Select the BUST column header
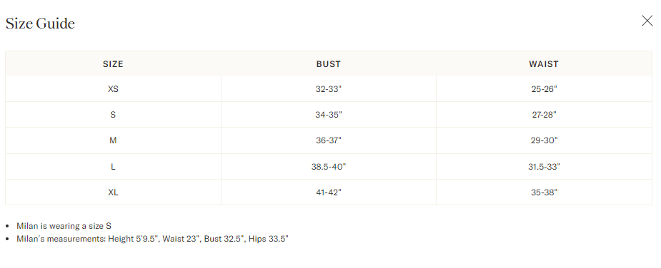 tap(329, 64)
